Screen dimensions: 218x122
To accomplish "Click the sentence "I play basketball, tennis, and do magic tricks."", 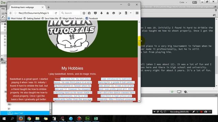I will [x=72, y=74].
